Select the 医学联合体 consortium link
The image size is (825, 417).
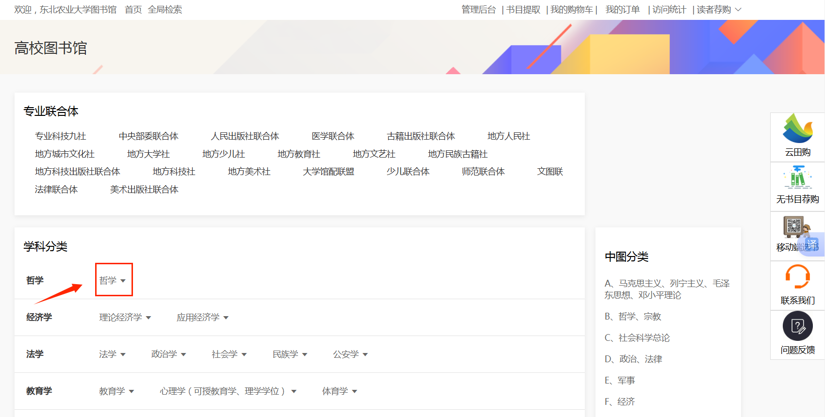pos(332,136)
